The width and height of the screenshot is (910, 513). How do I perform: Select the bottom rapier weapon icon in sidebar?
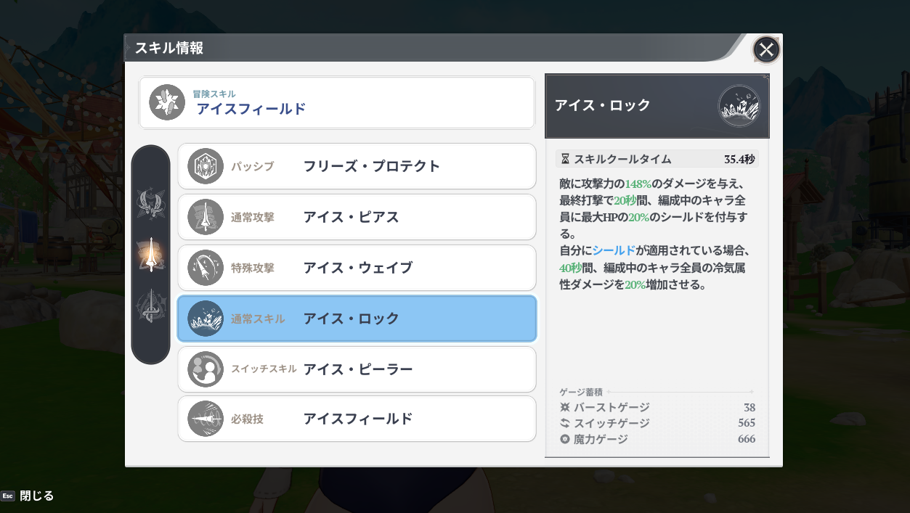click(151, 306)
